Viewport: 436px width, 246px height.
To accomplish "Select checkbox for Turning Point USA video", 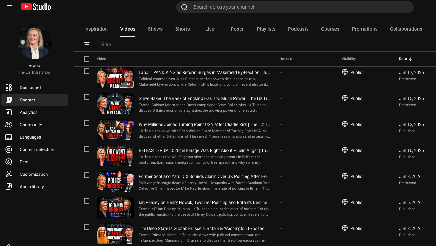I will [x=87, y=123].
